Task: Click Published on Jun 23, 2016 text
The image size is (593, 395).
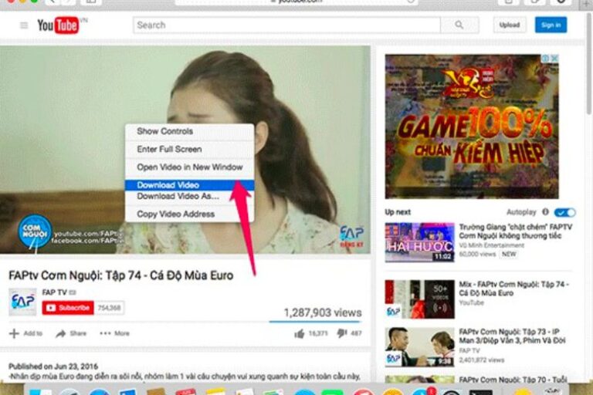Action: (53, 366)
